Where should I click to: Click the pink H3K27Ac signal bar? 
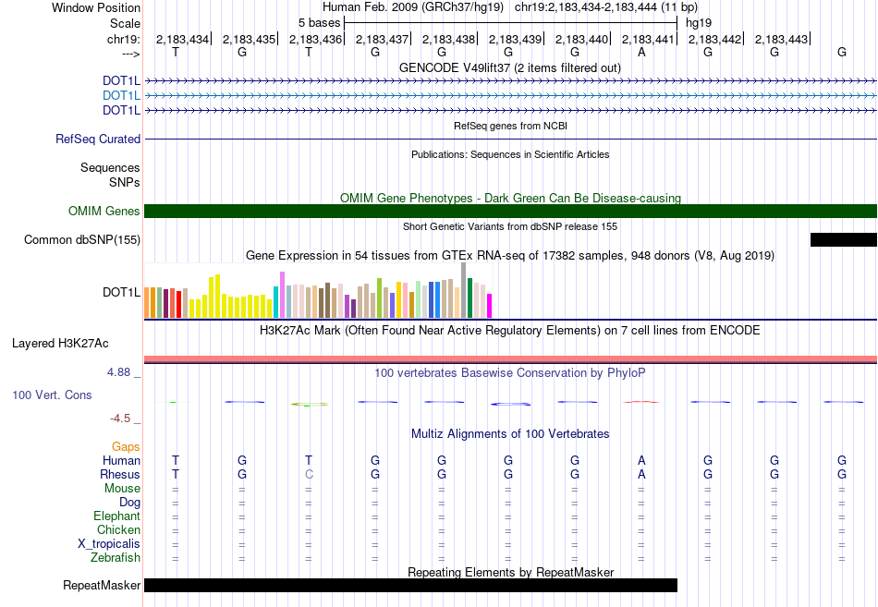511,359
